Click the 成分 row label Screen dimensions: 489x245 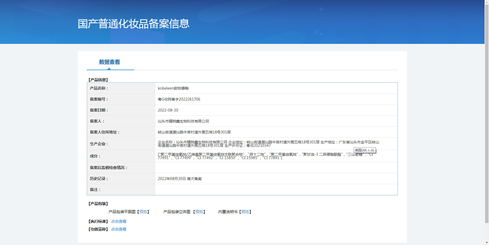[95, 156]
